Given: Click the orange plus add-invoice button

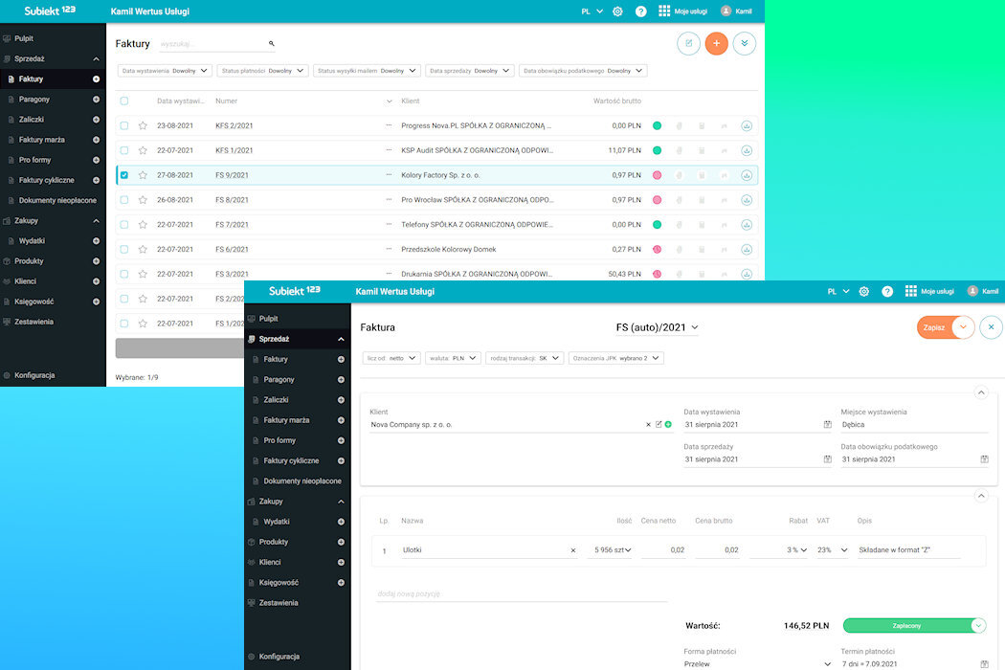Looking at the screenshot, I should click(x=716, y=44).
